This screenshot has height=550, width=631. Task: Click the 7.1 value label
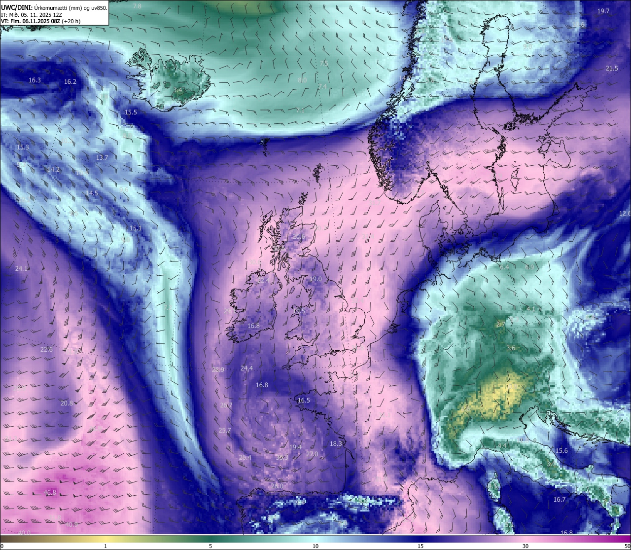[x=300, y=110]
